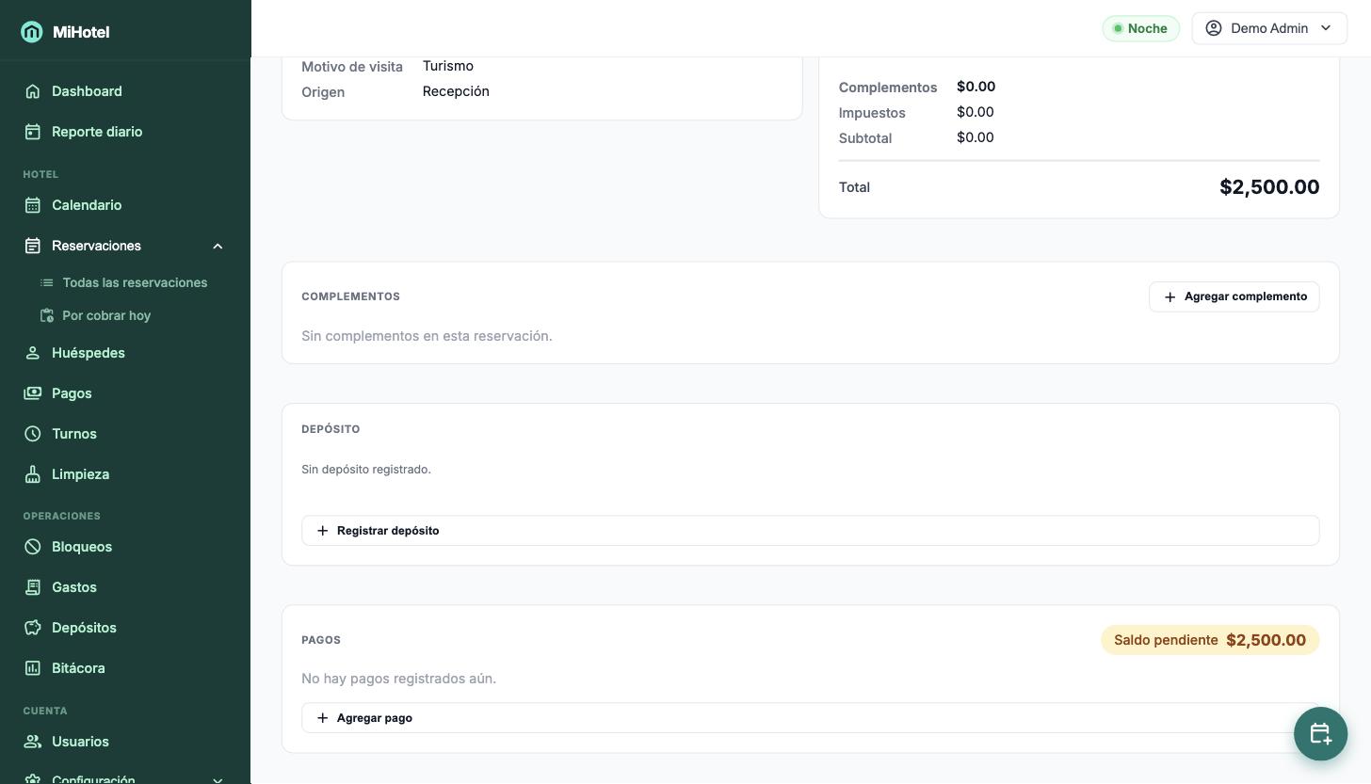Screen dimensions: 1371x784
Task: Click Agregar pago button
Action: [x=810, y=718]
